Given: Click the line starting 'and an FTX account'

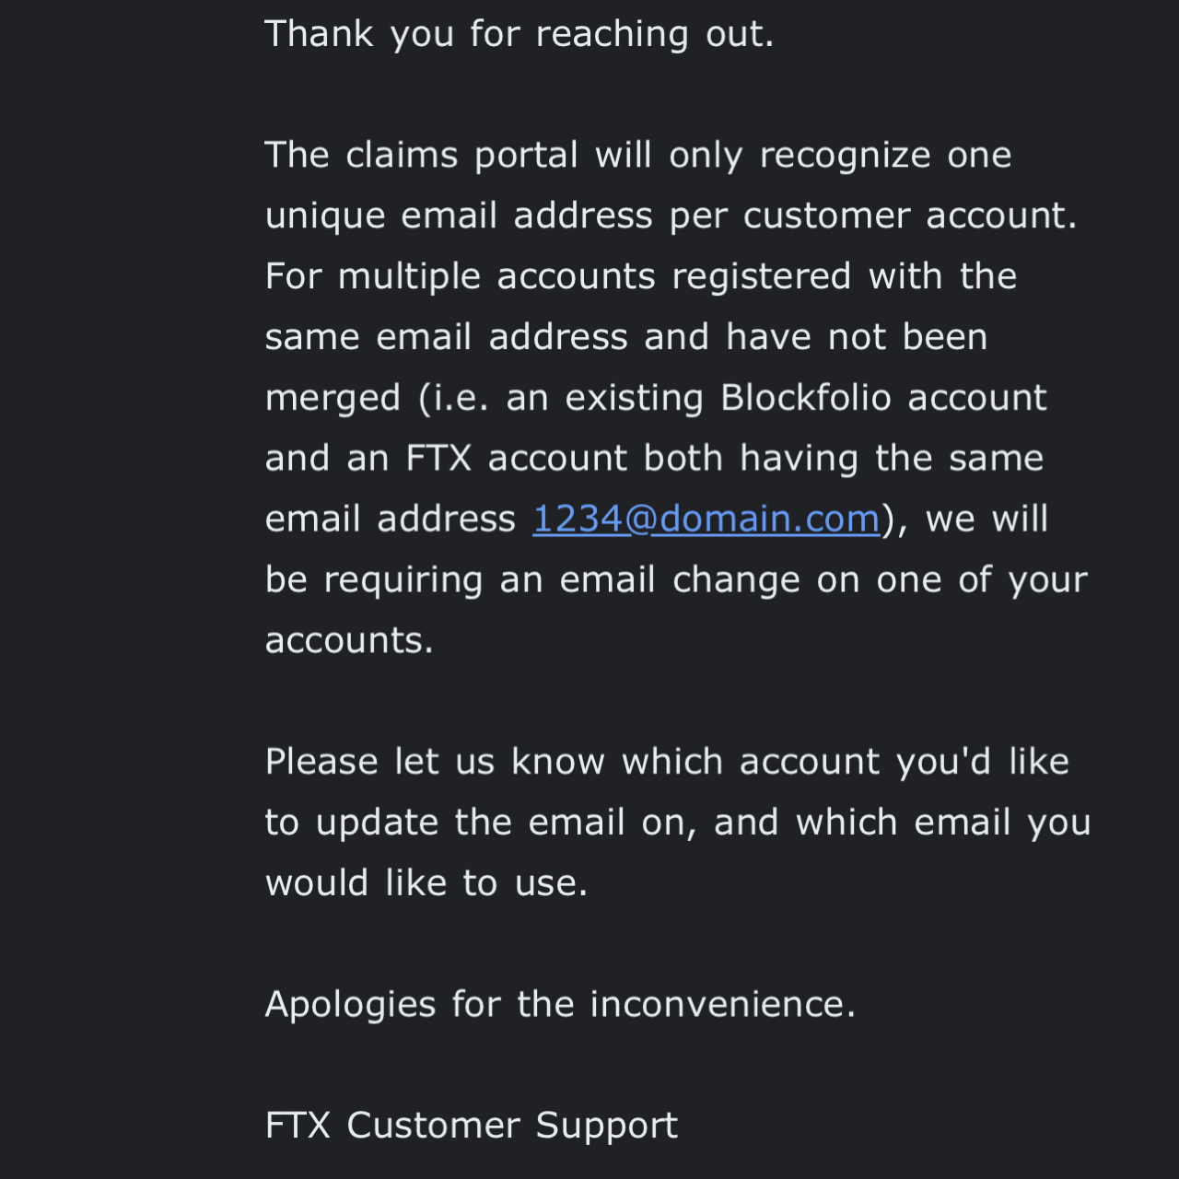Looking at the screenshot, I should [x=655, y=459].
